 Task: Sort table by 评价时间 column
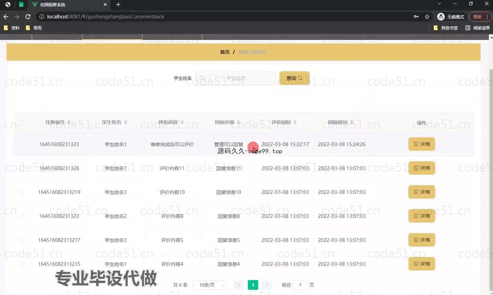295,122
